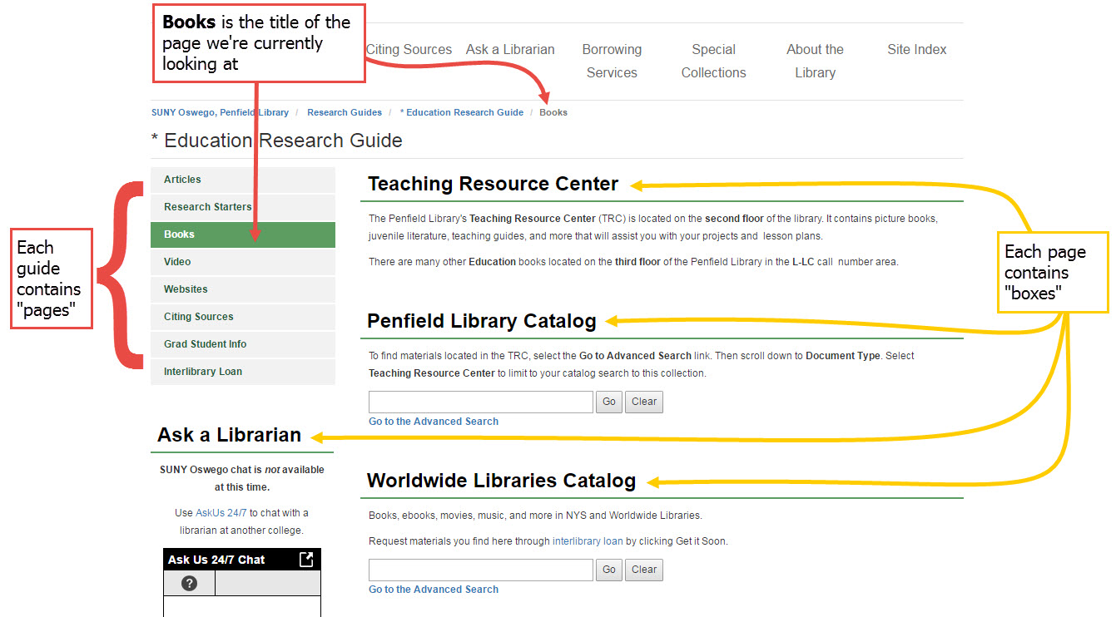Open Go to the Advanced Search under Penfield Catalog
The width and height of the screenshot is (1116, 617).
click(433, 421)
